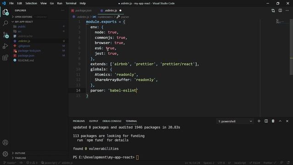Screen dimensions: 293x165
Task: Click in the terminal prompt line
Action: click(106, 157)
